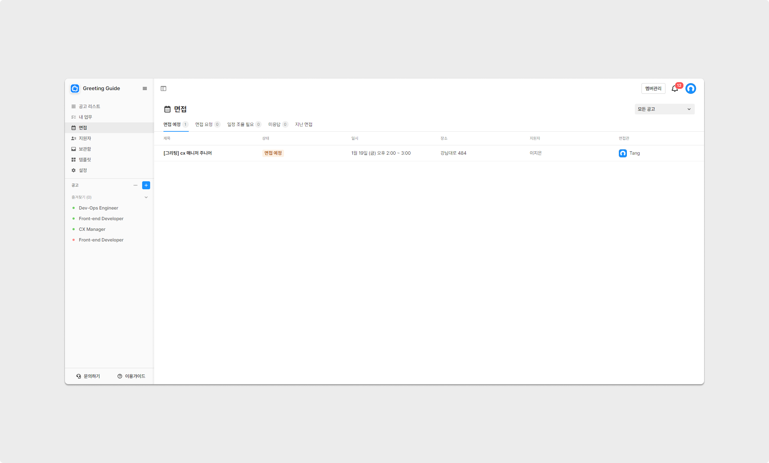Switch to the 지난 면접 tab
Screen dimensions: 769x463
coord(304,124)
